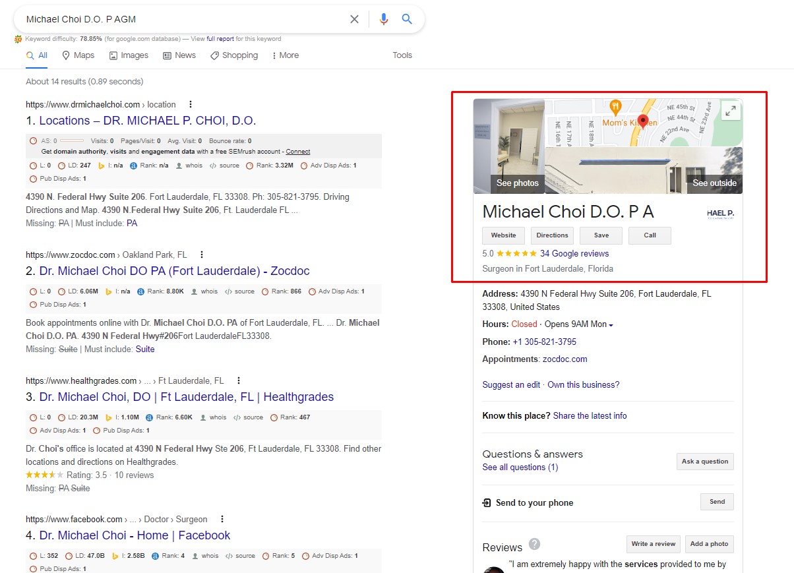Click the SEMrush Connect link
This screenshot has width=794, height=573.
(298, 152)
